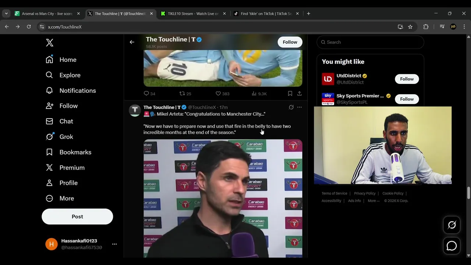Viewport: 471px width, 265px height.
Task: Follow The Touchline from header
Action: pyautogui.click(x=290, y=42)
